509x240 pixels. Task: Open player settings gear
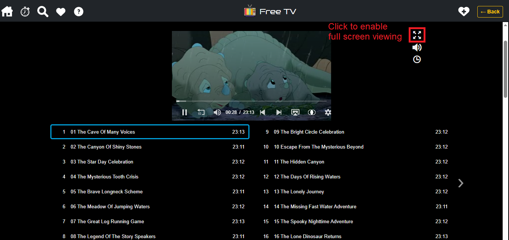click(328, 112)
